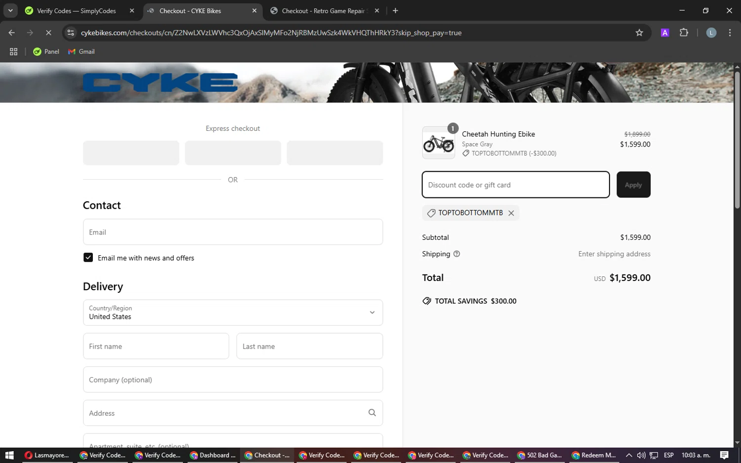Click the third express checkout button

pos(335,153)
